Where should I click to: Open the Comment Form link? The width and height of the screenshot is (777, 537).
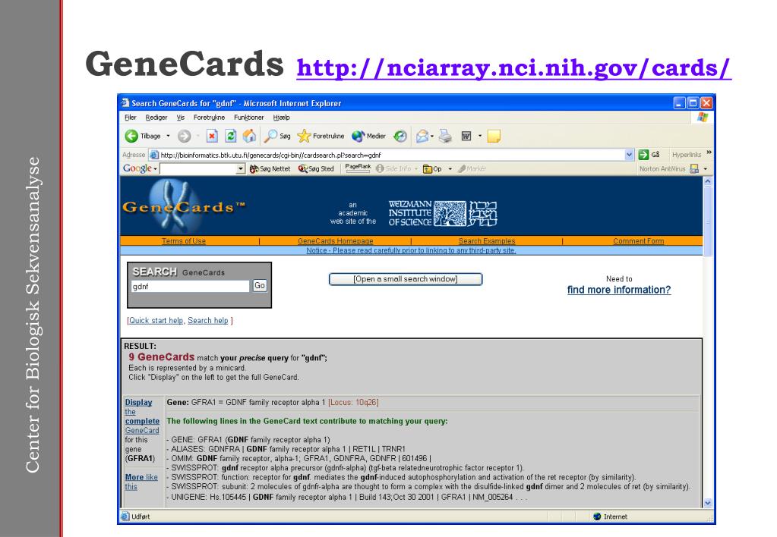click(638, 241)
